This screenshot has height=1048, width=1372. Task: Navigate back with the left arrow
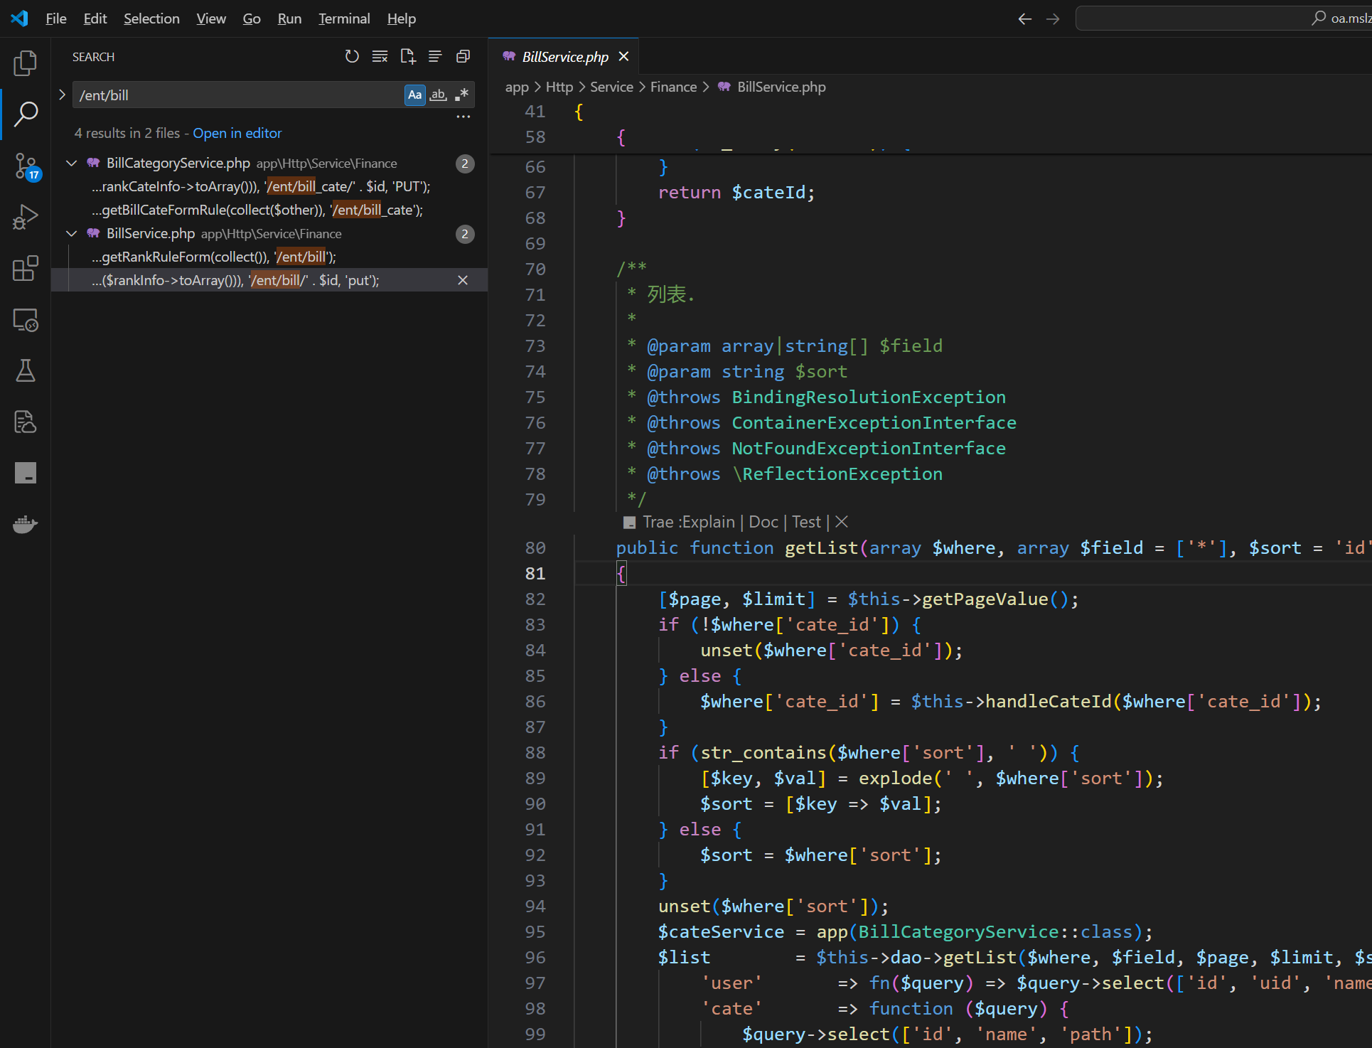[1024, 18]
